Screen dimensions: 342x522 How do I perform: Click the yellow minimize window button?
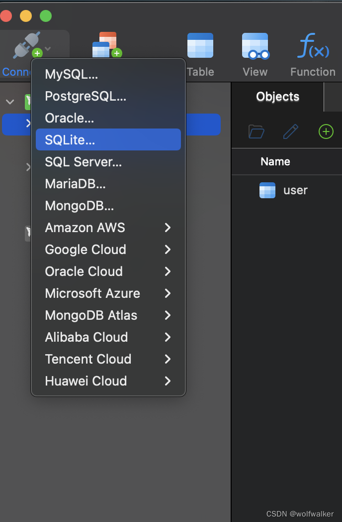[x=26, y=15]
